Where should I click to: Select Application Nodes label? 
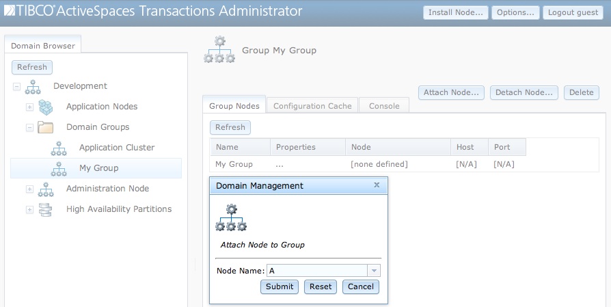[x=102, y=107]
